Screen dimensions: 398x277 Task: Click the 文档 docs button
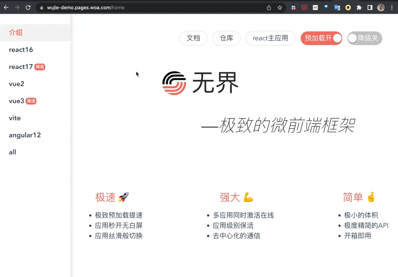coord(194,38)
